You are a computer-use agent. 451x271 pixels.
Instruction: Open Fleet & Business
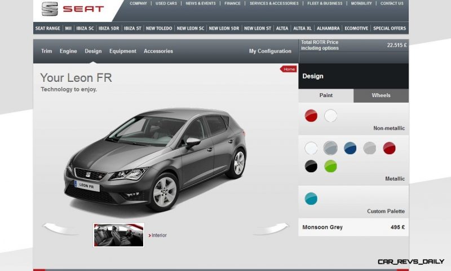[x=325, y=3]
